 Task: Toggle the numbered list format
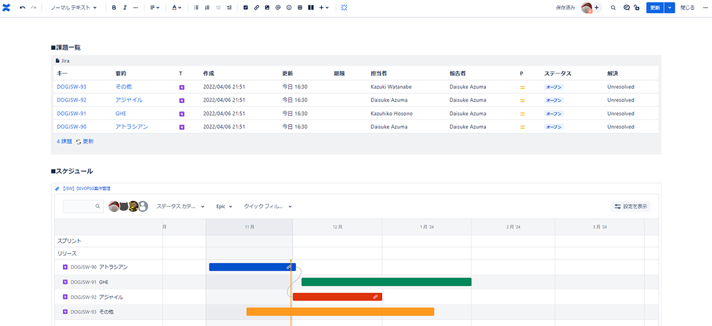tap(207, 8)
